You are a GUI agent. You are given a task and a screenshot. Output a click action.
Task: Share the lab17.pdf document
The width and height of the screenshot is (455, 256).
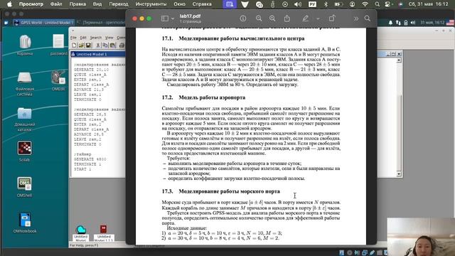point(287,18)
